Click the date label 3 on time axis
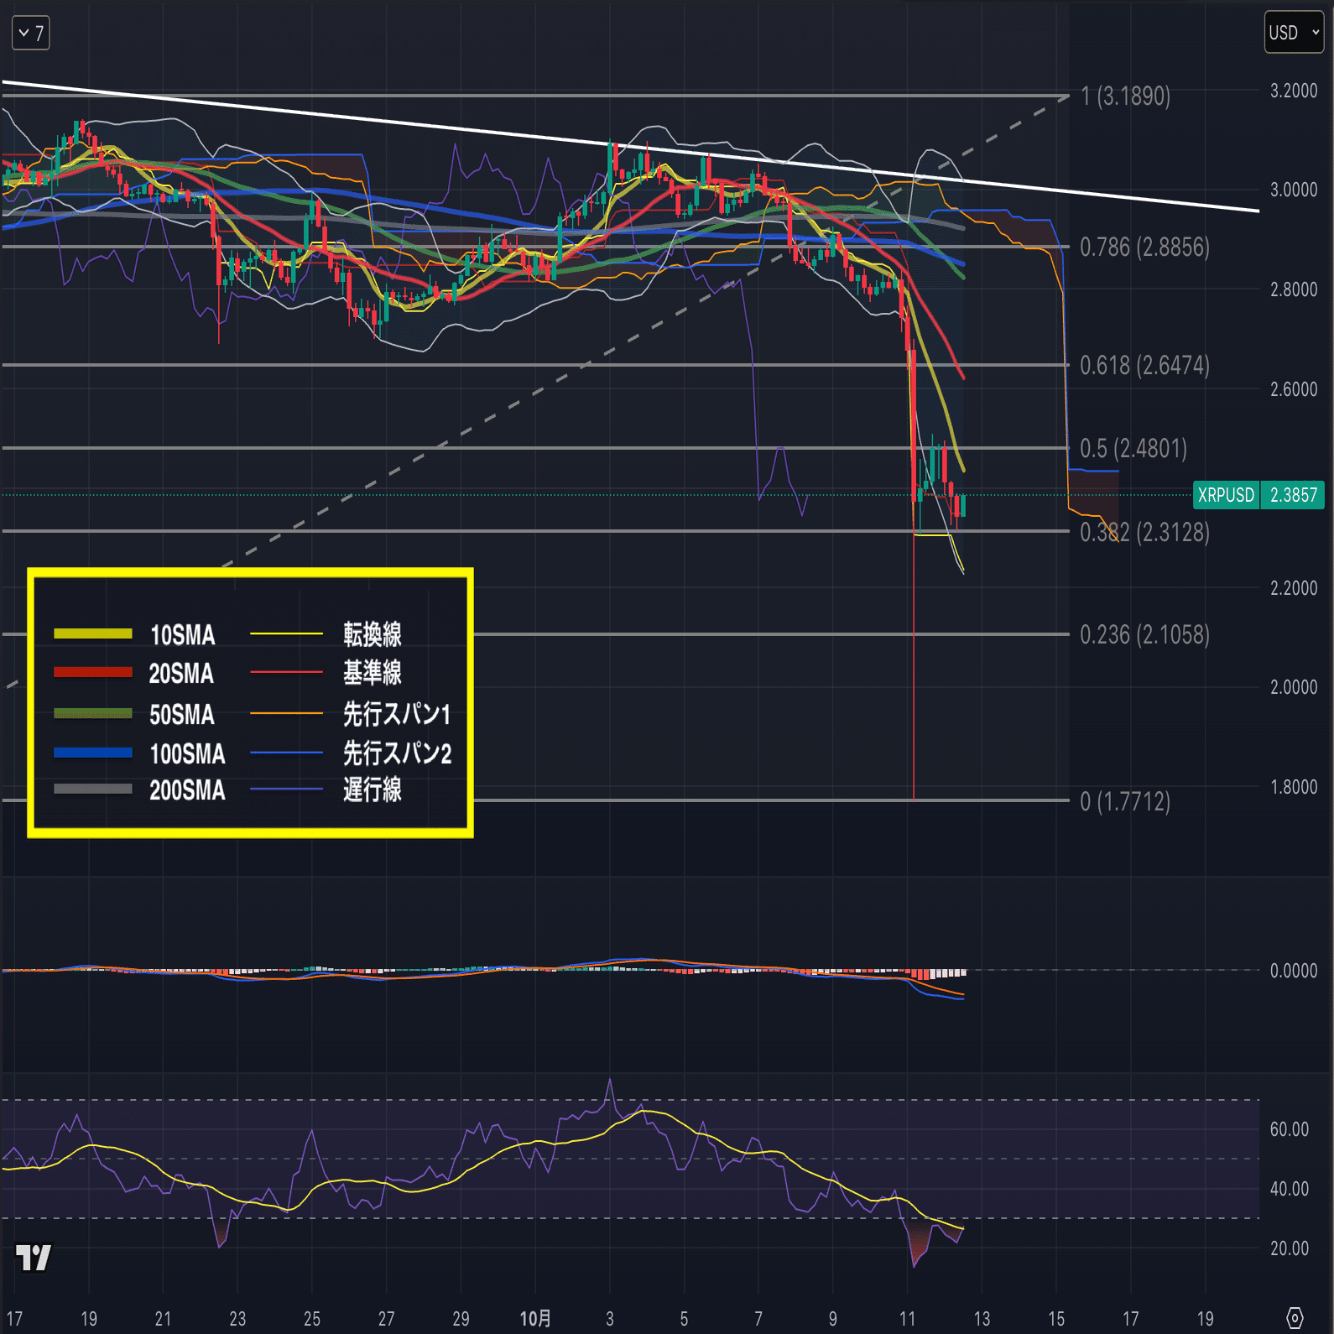The height and width of the screenshot is (1334, 1334). click(610, 1319)
